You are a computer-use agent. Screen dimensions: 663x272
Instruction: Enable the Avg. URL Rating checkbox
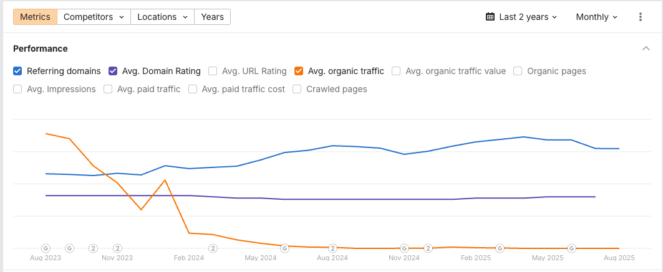213,71
